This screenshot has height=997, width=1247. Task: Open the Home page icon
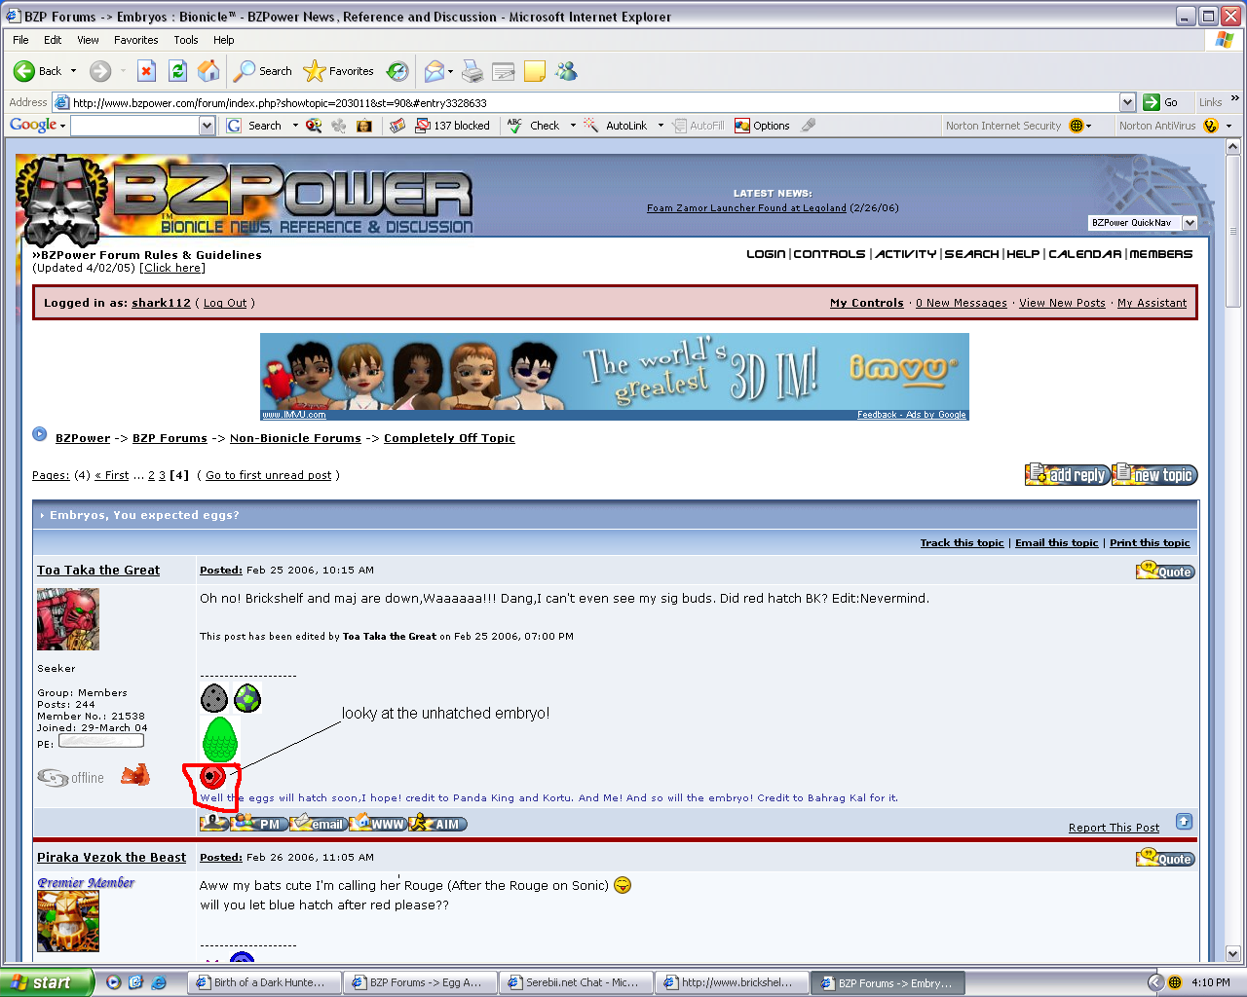208,71
